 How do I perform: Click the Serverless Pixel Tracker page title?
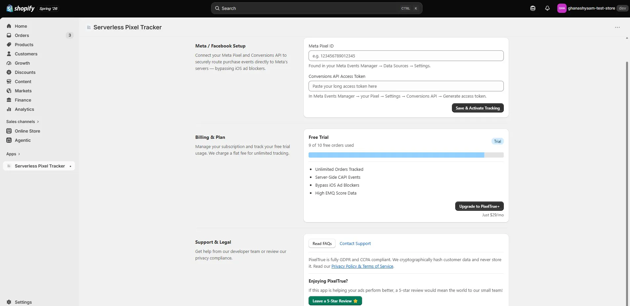pyautogui.click(x=128, y=27)
